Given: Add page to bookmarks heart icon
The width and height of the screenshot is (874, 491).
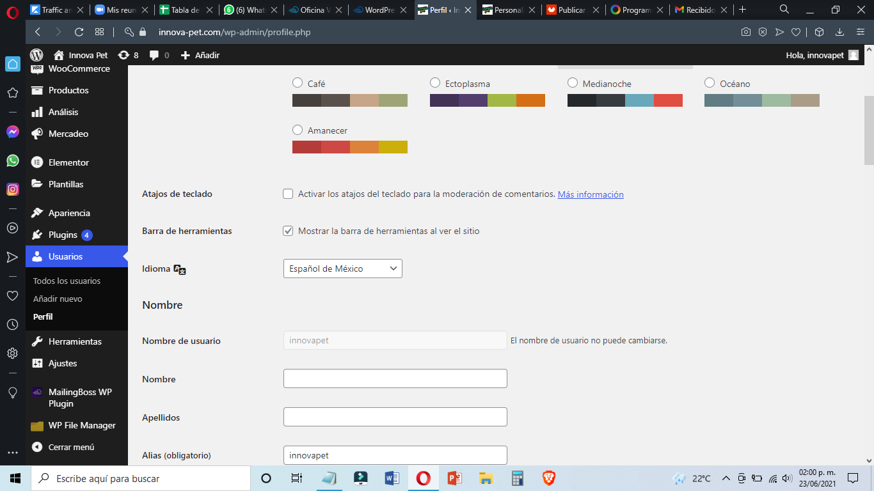Looking at the screenshot, I should (796, 32).
